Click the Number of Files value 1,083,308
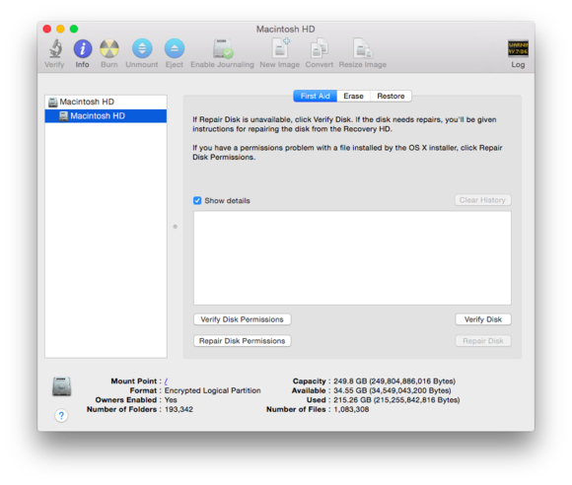The height and width of the screenshot is (485, 572). 351,409
